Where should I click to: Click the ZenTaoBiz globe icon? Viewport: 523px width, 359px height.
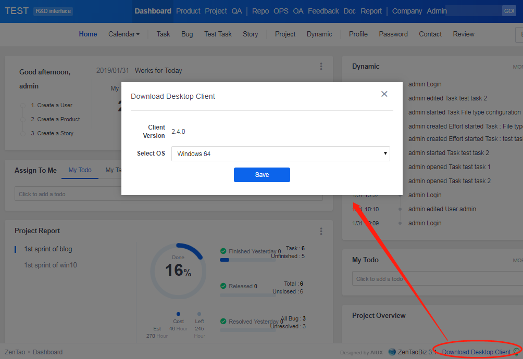pos(392,352)
